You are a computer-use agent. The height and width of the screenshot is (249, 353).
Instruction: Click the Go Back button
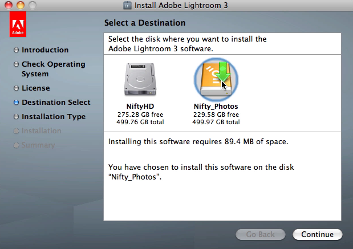(x=261, y=234)
